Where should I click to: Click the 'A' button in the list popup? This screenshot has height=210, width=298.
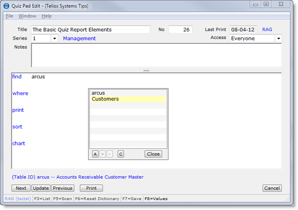pos(95,154)
